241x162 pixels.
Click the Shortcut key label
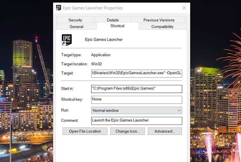pyautogui.click(x=72, y=99)
